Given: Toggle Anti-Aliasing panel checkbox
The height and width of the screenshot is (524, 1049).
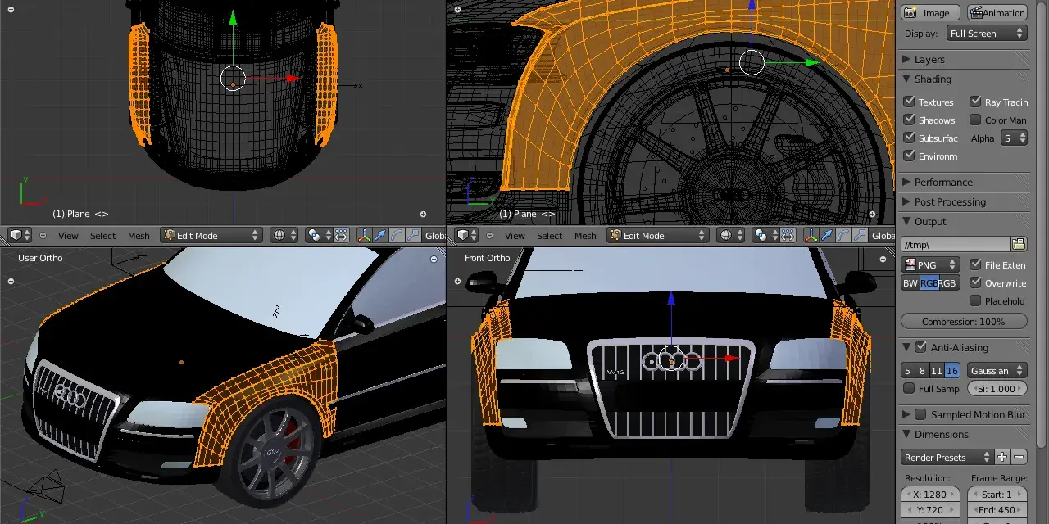Looking at the screenshot, I should [x=920, y=347].
